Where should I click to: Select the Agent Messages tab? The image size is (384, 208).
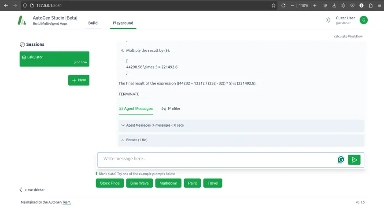point(136,109)
